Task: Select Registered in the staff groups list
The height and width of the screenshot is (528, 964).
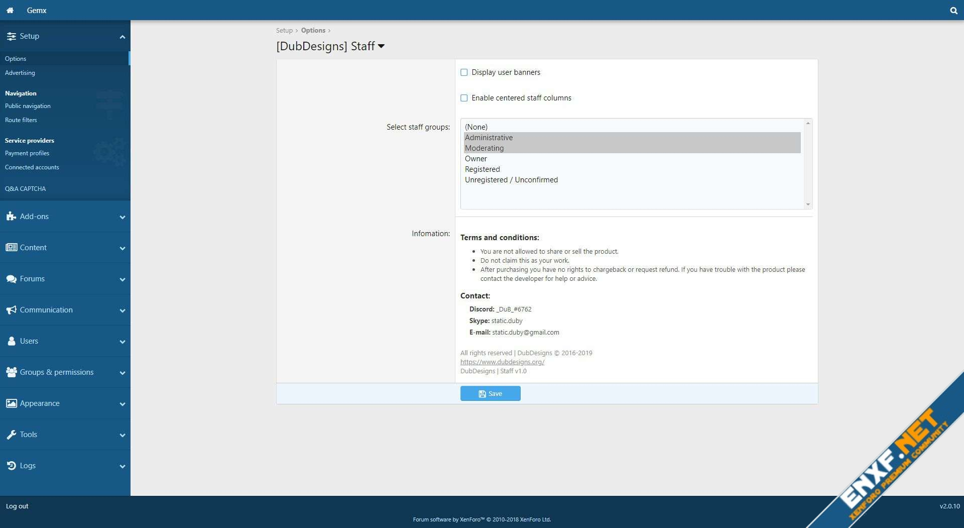Action: tap(632, 169)
